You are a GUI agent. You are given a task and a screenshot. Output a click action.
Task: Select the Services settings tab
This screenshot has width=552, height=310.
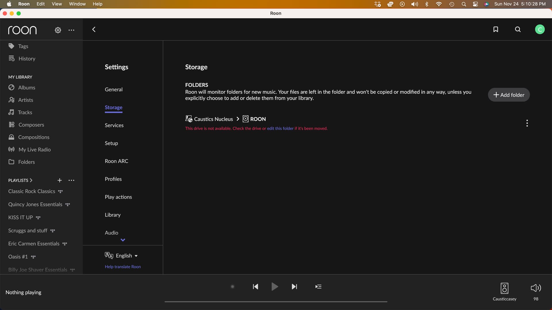click(x=114, y=125)
